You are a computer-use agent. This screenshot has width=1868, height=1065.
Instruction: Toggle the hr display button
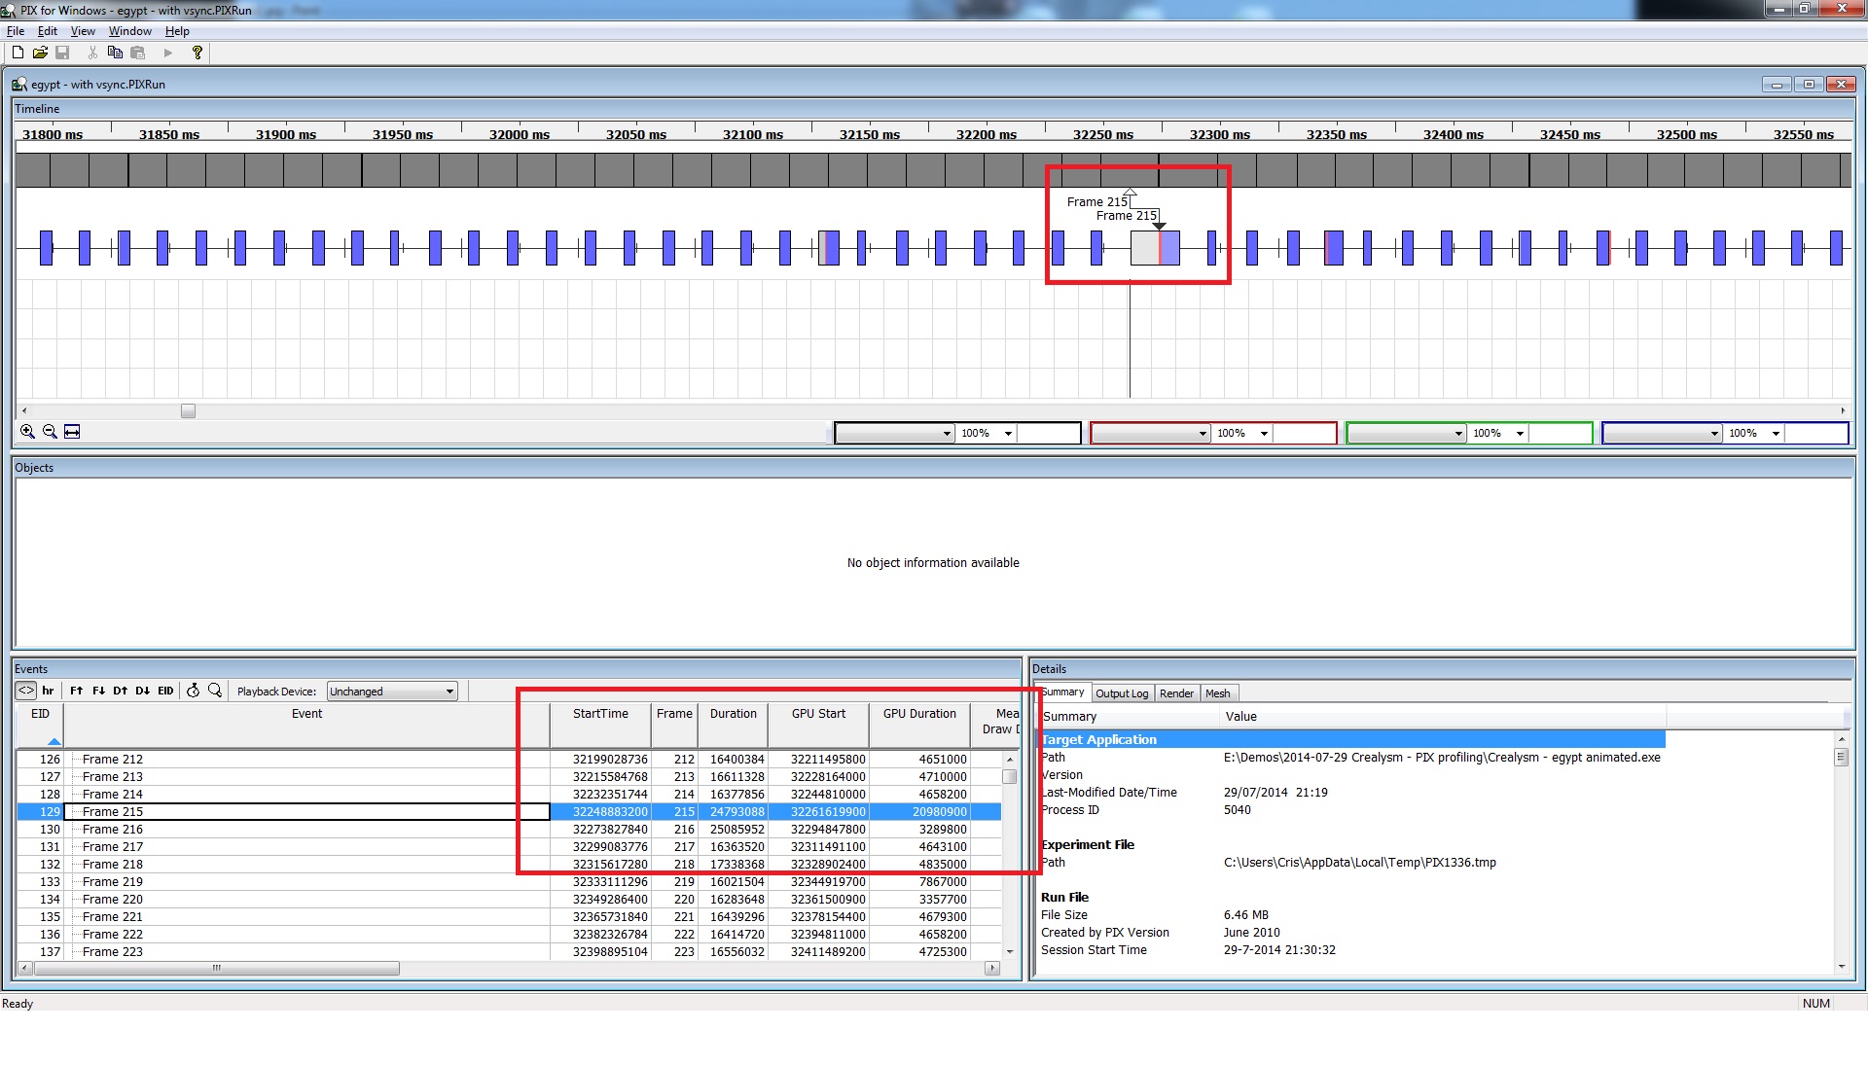pos(48,691)
